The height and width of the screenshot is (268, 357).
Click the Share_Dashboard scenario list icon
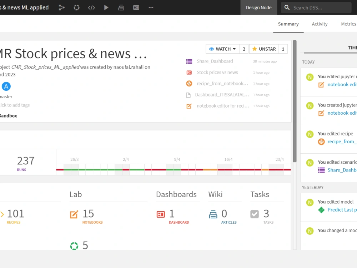coord(189,61)
